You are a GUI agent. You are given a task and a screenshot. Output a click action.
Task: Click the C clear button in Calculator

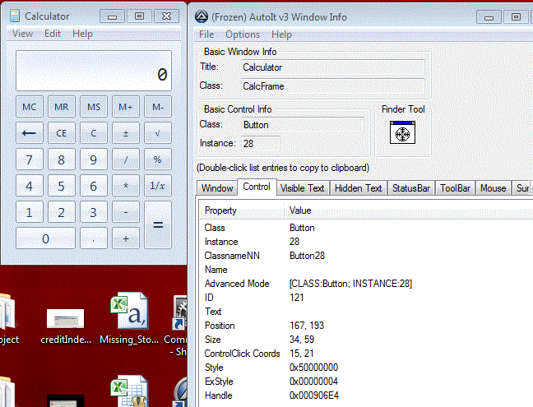[94, 133]
